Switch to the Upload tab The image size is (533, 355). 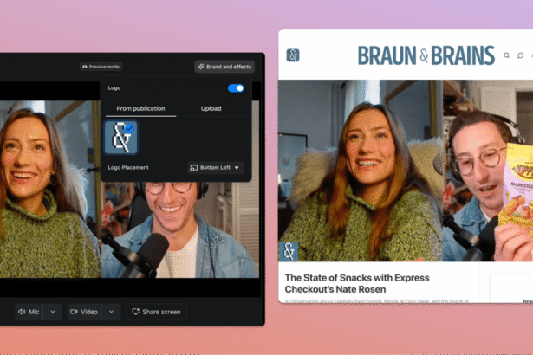point(211,109)
